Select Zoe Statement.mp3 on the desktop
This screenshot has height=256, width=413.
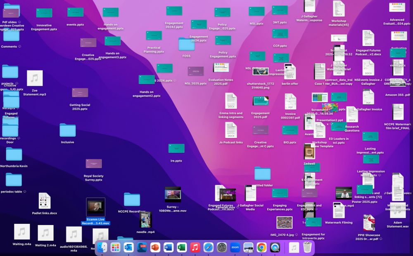click(x=35, y=78)
